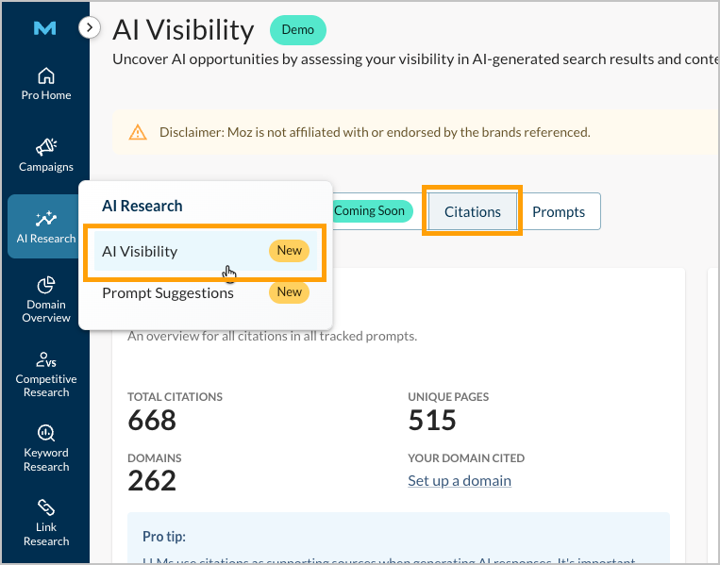Open Link Research from the sidebar

click(46, 523)
